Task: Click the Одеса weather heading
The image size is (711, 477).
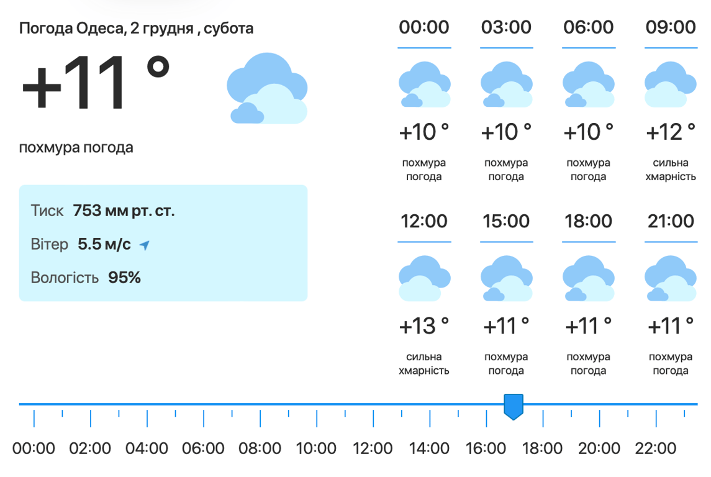Action: (136, 29)
